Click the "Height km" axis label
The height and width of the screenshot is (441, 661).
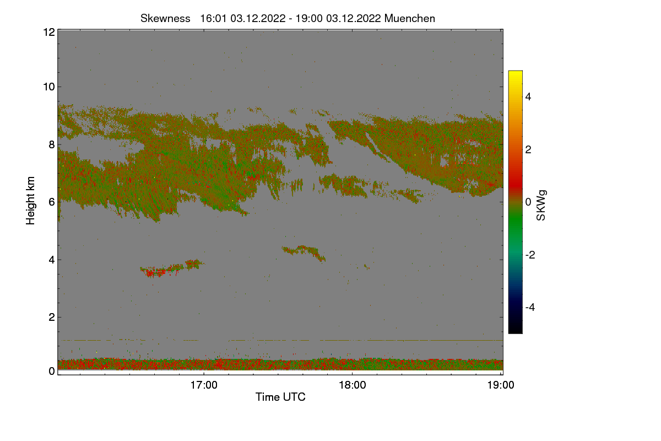tap(31, 201)
